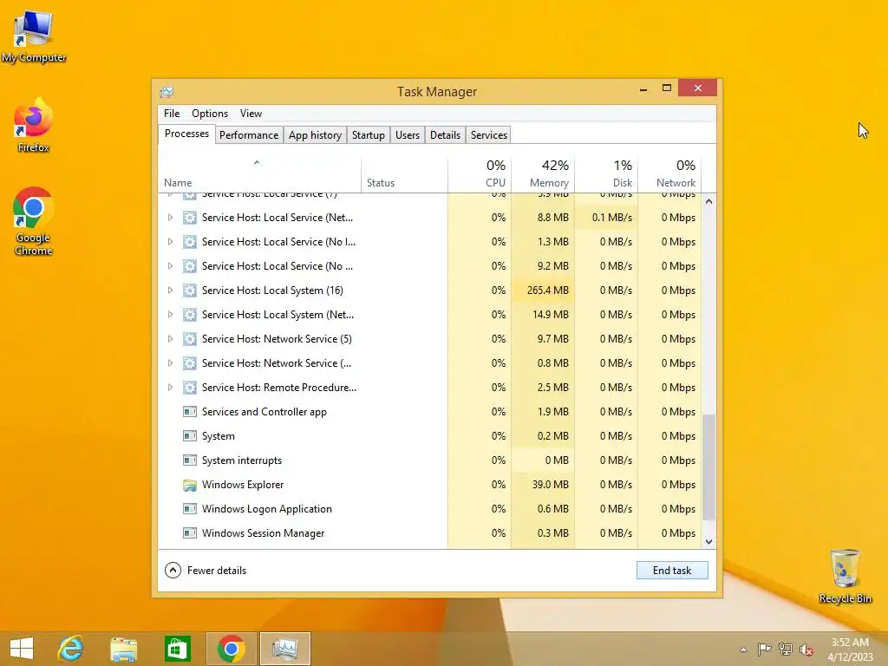Show hidden tray icons arrow
This screenshot has width=888, height=666.
[743, 650]
